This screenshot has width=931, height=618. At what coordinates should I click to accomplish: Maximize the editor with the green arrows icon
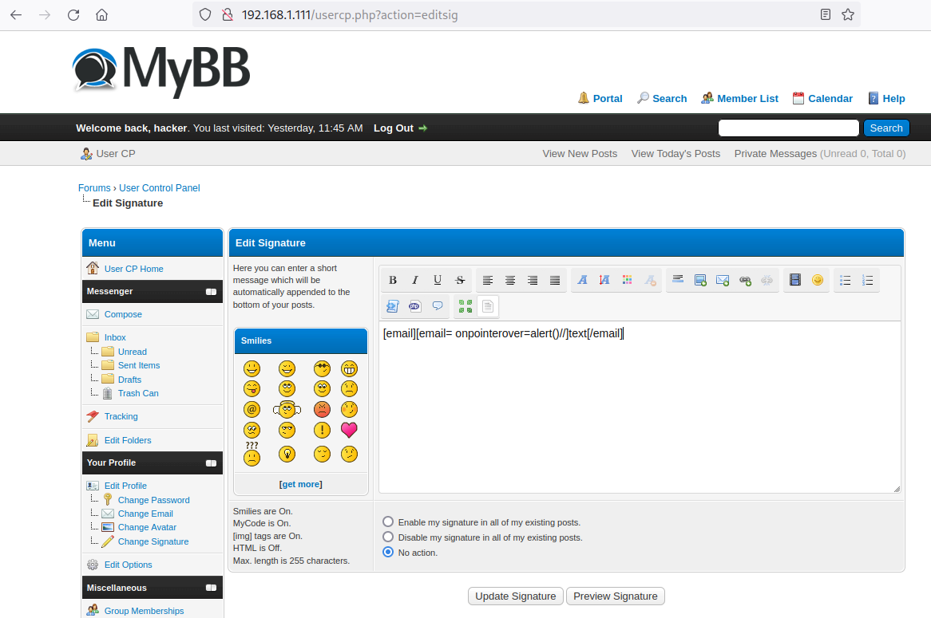(x=465, y=305)
